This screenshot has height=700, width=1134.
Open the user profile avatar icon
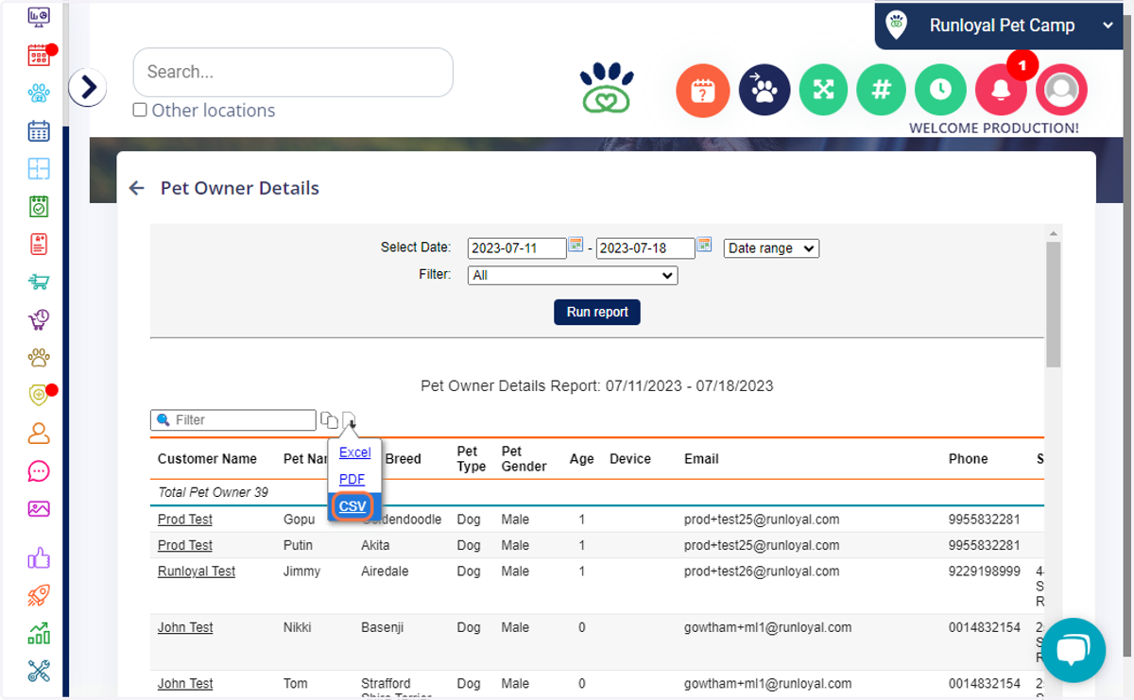pyautogui.click(x=1061, y=91)
